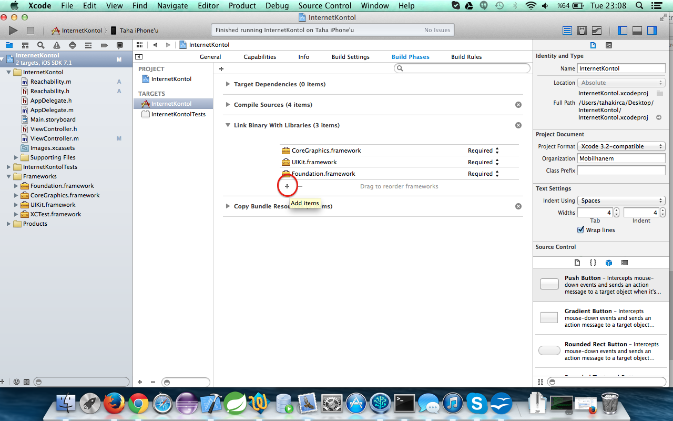Go back with the jump bar left arrow
The image size is (673, 421).
(x=155, y=45)
